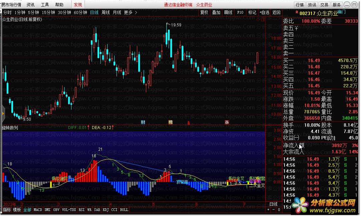Switch to the 15分钟 chart period

(48, 12)
